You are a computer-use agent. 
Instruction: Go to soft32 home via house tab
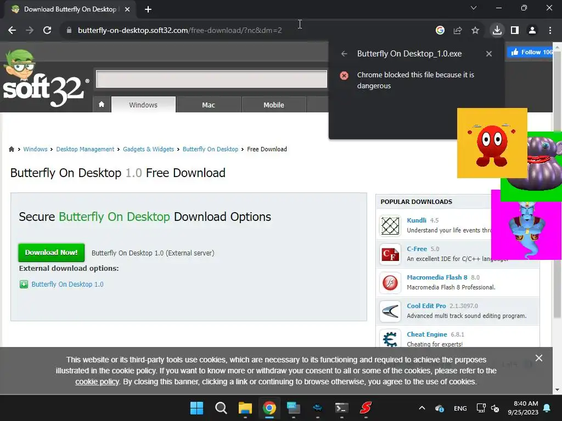coord(102,105)
